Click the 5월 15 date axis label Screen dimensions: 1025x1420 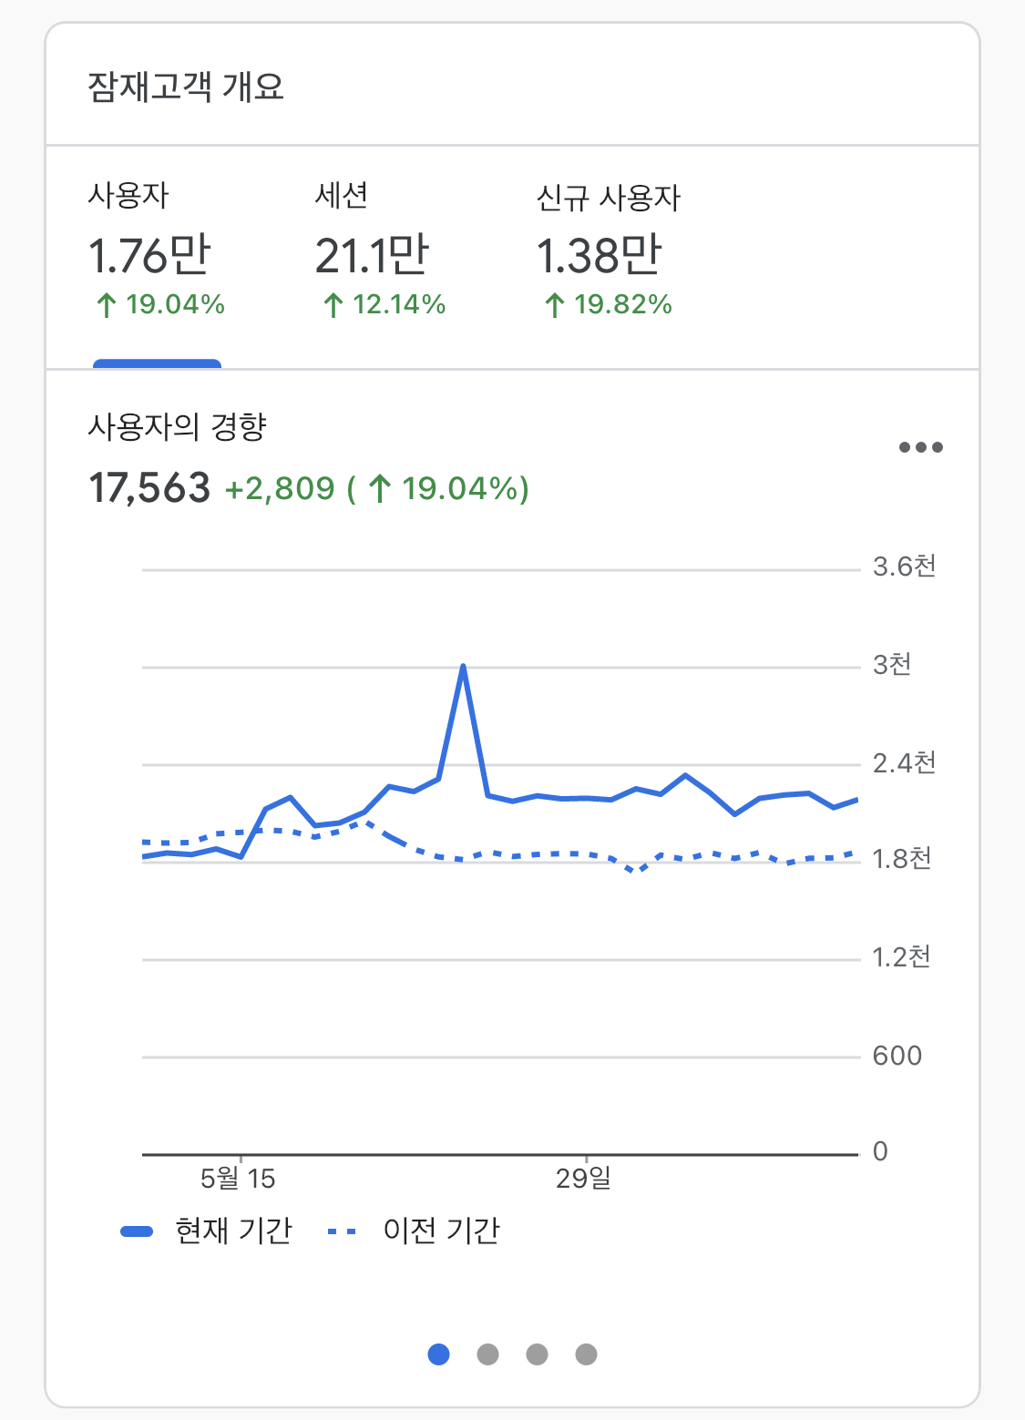pyautogui.click(x=238, y=1179)
